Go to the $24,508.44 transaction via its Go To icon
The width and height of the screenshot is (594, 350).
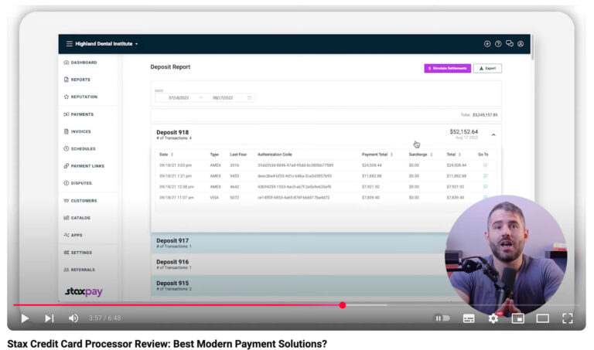(x=485, y=165)
